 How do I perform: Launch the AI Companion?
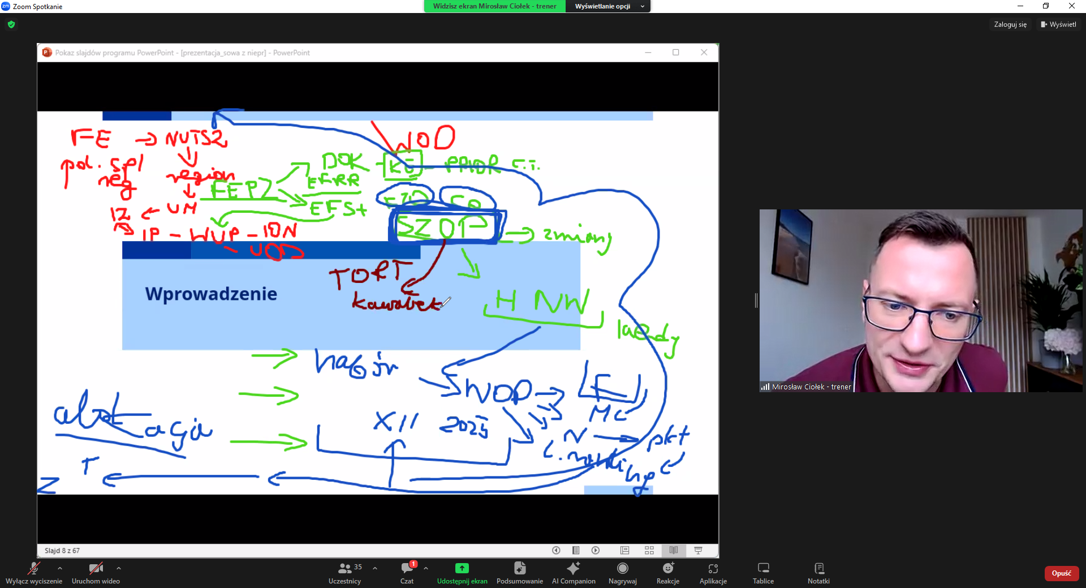click(573, 573)
